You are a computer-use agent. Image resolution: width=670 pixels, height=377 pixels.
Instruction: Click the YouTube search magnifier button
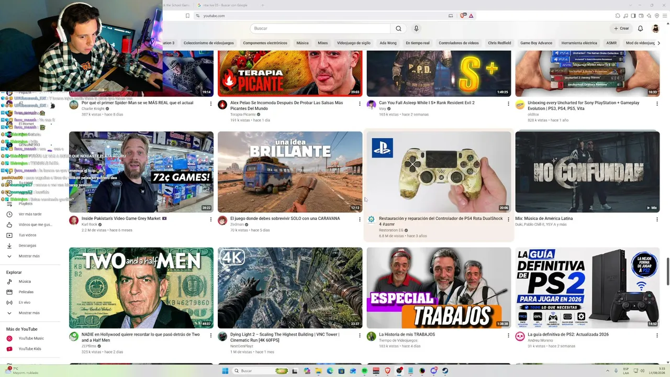(398, 28)
